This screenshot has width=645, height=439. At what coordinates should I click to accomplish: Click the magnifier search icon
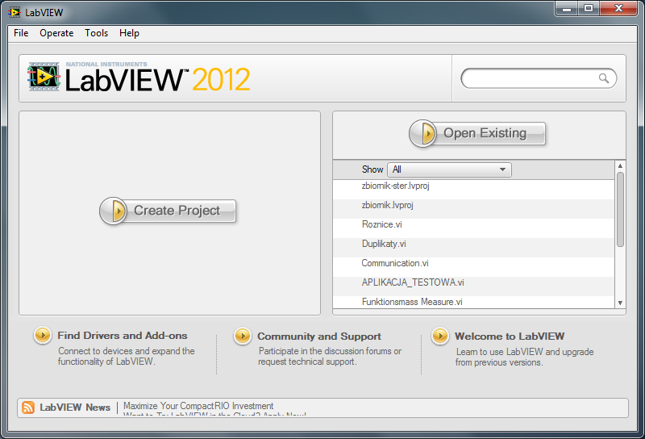pyautogui.click(x=603, y=78)
